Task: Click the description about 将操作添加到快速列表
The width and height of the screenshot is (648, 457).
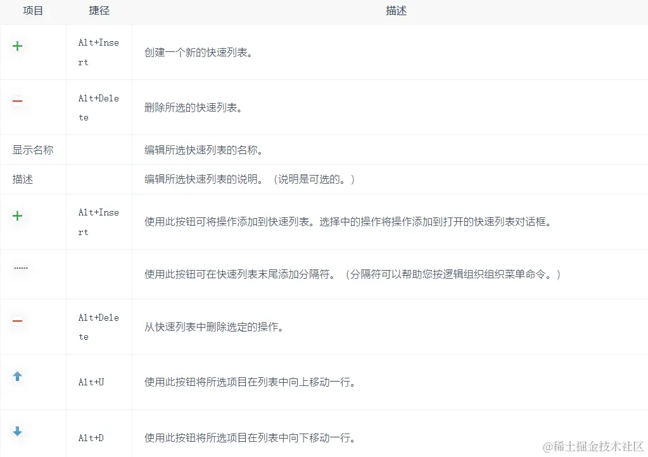Action: (348, 222)
